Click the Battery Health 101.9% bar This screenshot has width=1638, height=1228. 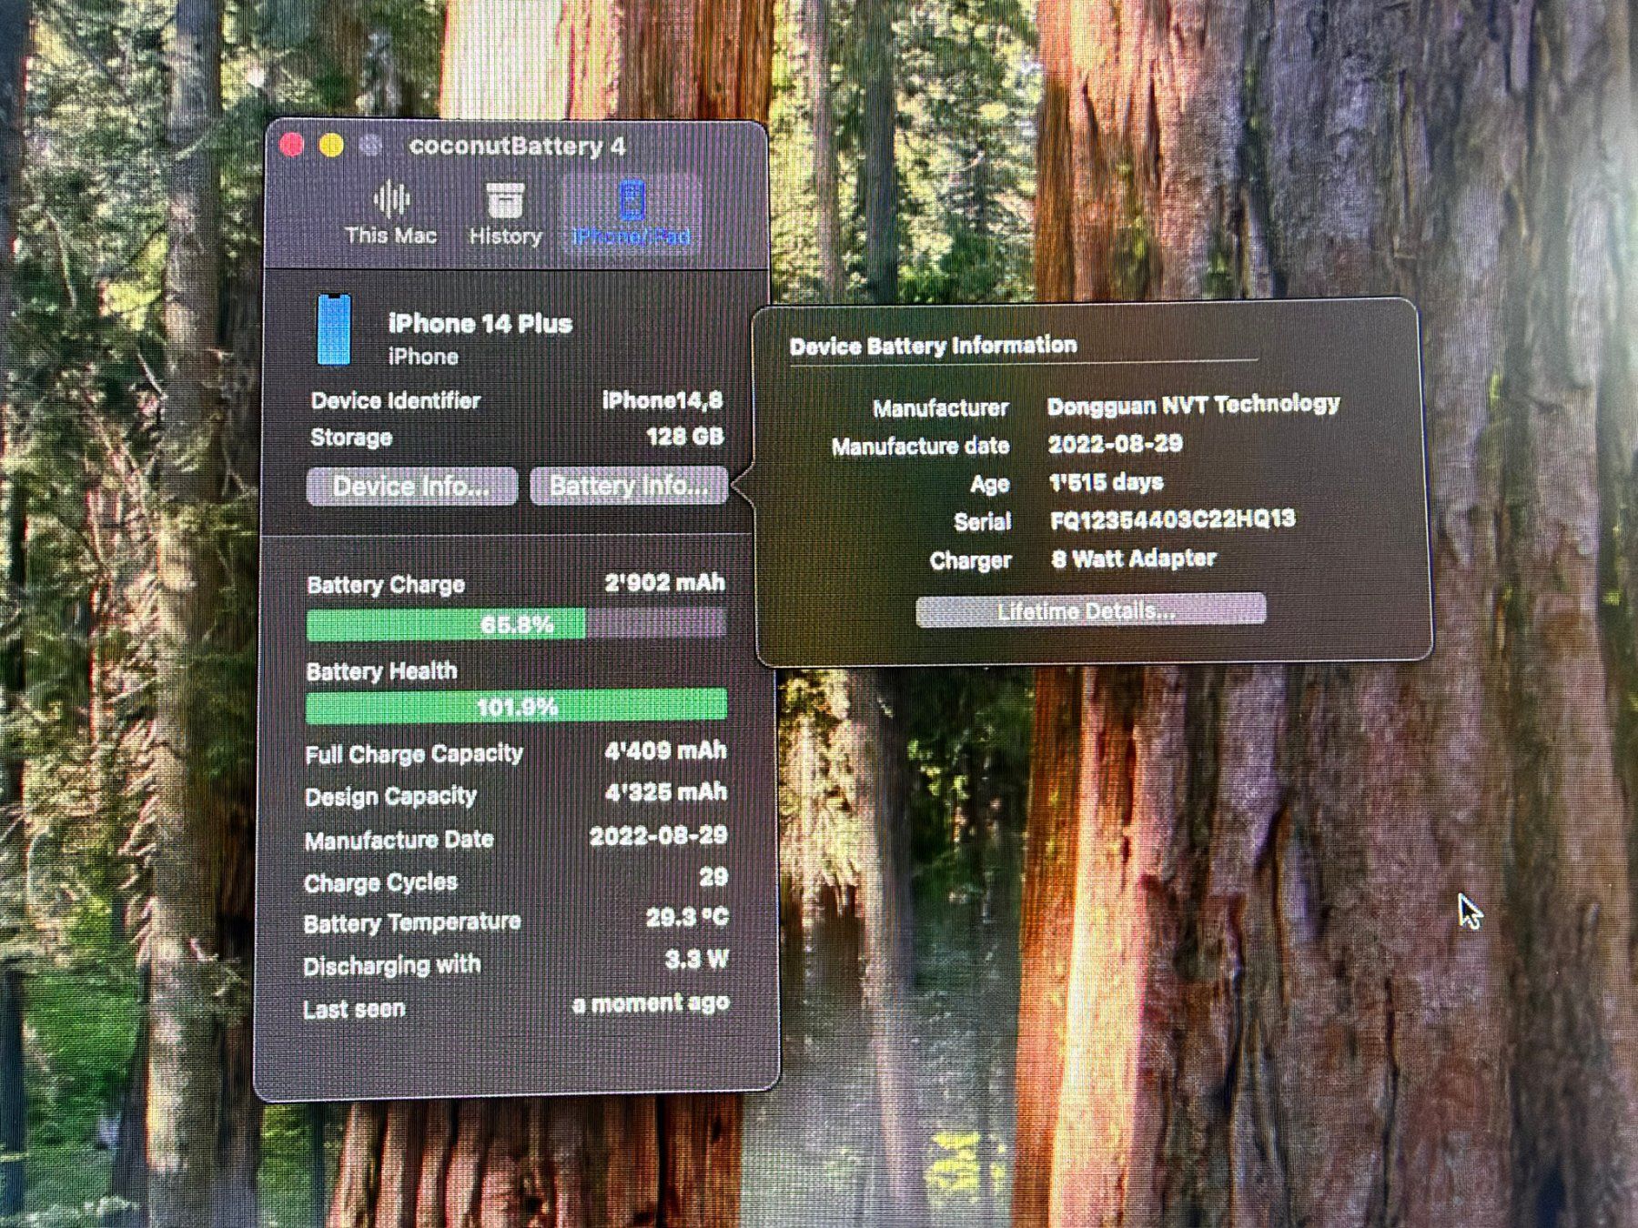coord(516,706)
